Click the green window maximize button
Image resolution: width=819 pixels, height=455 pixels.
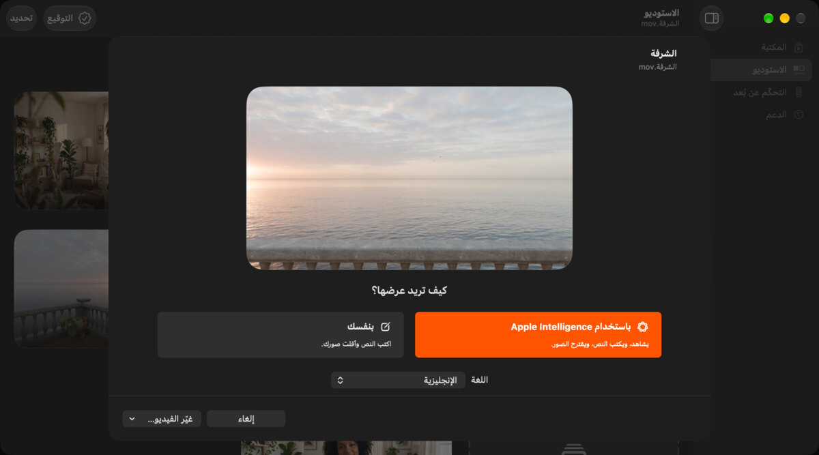click(768, 18)
